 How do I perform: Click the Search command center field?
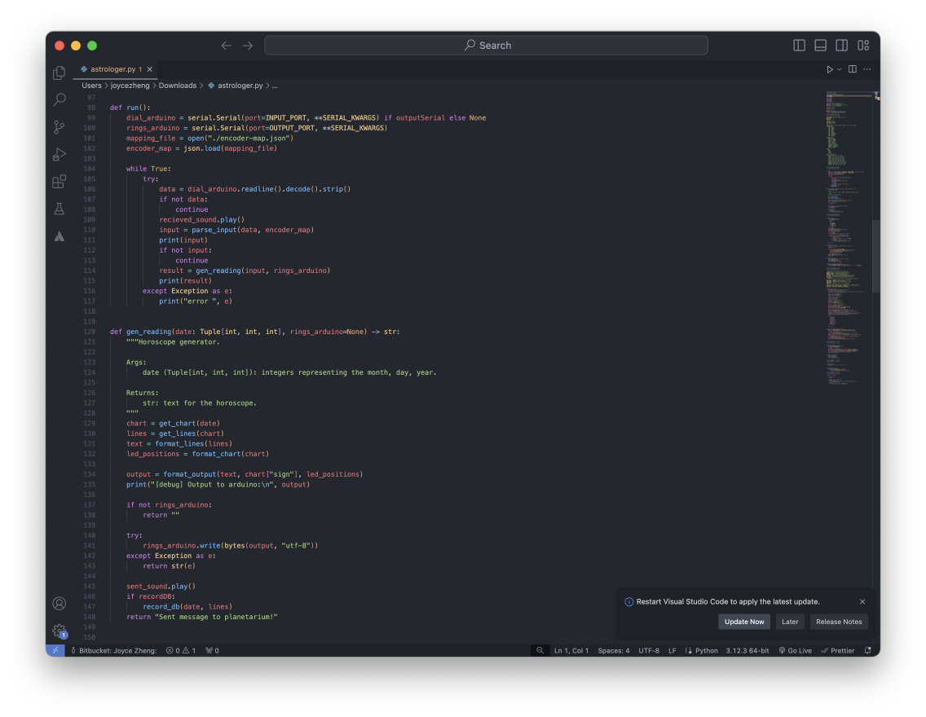pos(487,46)
